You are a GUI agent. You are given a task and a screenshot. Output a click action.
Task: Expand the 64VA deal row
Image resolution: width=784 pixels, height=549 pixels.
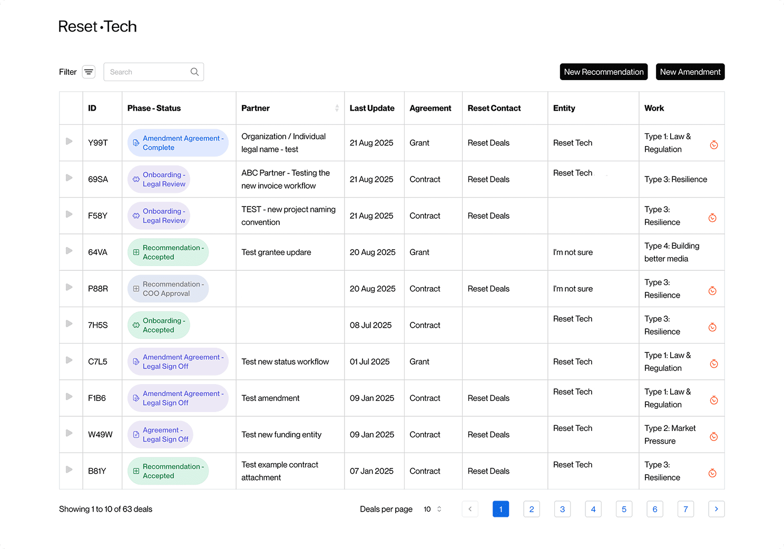point(69,251)
